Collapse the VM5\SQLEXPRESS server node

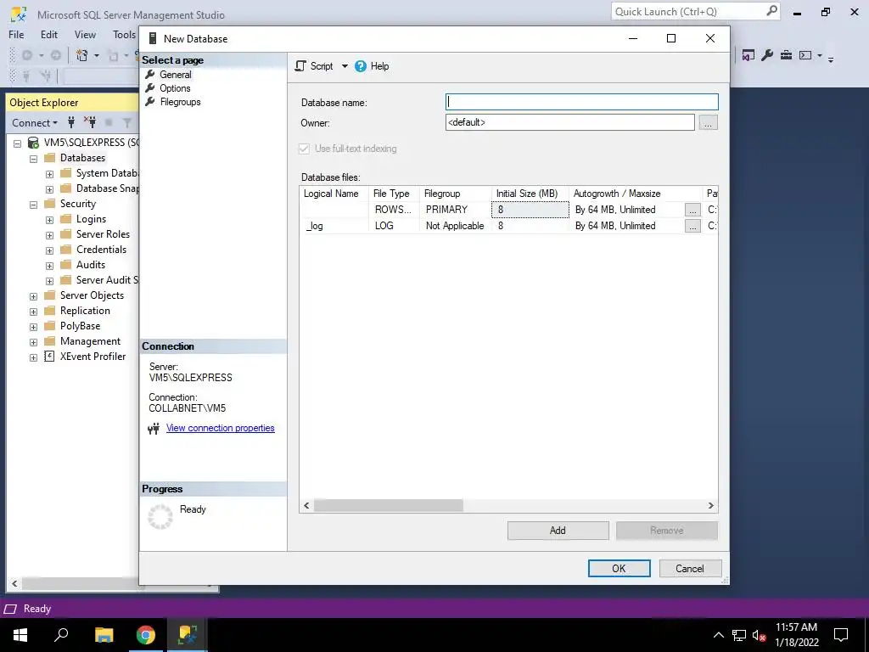pos(17,143)
